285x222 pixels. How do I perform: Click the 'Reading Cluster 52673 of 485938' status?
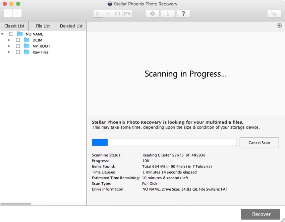pyautogui.click(x=174, y=155)
